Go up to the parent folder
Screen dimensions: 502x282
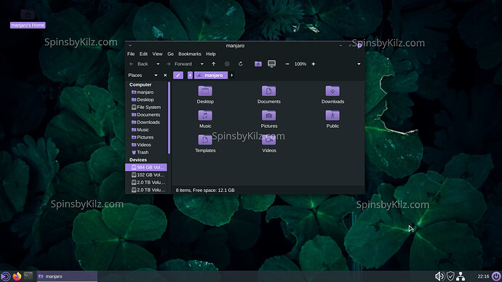[x=214, y=64]
